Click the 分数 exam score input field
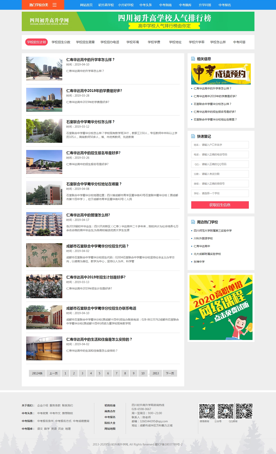Screen dimensions: 276x454 (x=220, y=174)
